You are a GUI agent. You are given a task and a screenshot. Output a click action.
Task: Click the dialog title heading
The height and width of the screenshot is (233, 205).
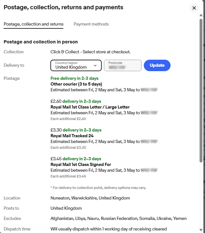63,7
